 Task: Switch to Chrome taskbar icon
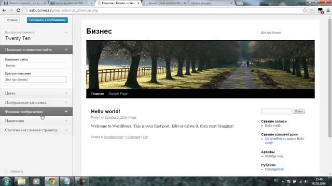(x=51, y=181)
